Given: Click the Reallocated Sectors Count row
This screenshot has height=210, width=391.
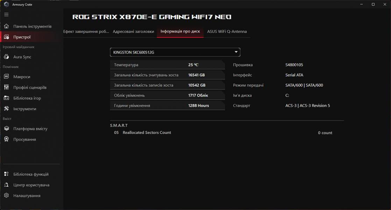Looking at the screenshot, I should 223,133.
